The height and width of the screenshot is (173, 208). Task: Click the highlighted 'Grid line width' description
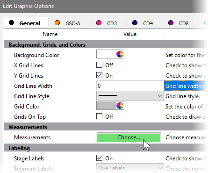(186, 86)
